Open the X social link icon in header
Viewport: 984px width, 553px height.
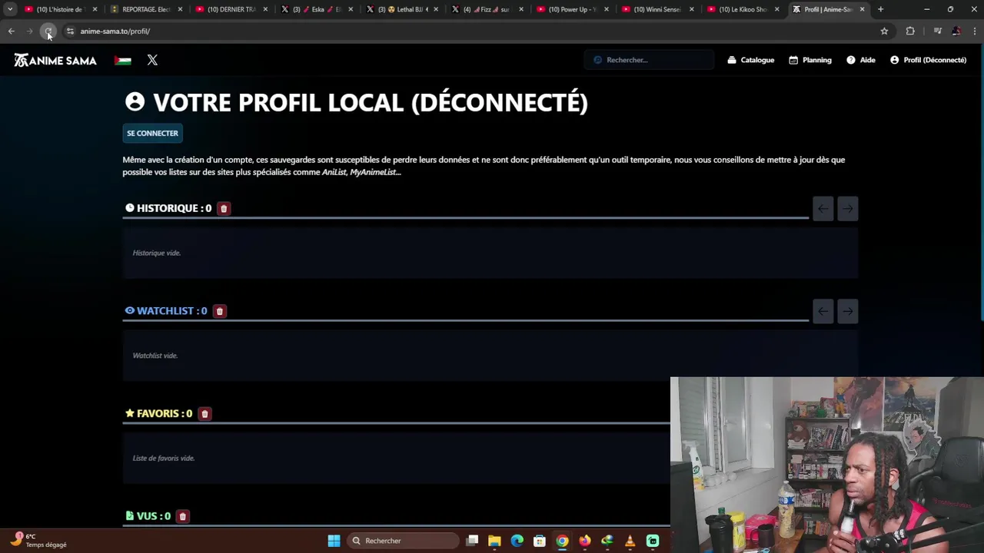(x=152, y=60)
